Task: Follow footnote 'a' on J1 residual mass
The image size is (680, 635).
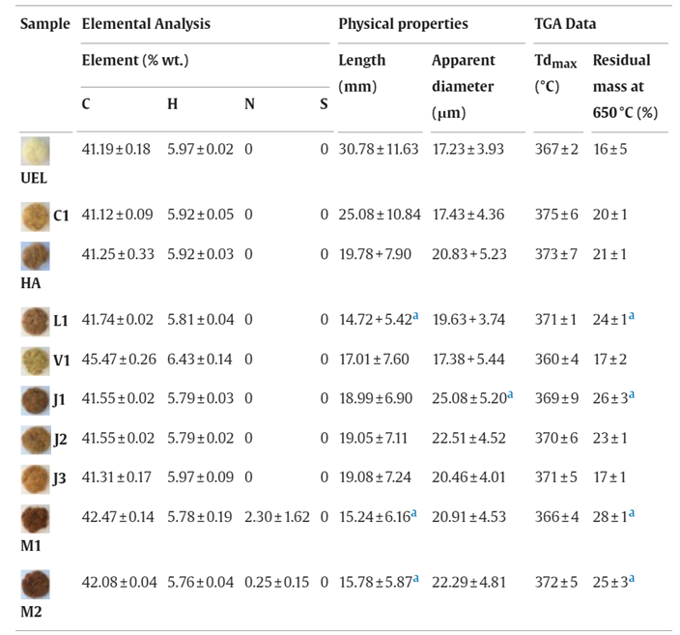Action: click(x=632, y=396)
